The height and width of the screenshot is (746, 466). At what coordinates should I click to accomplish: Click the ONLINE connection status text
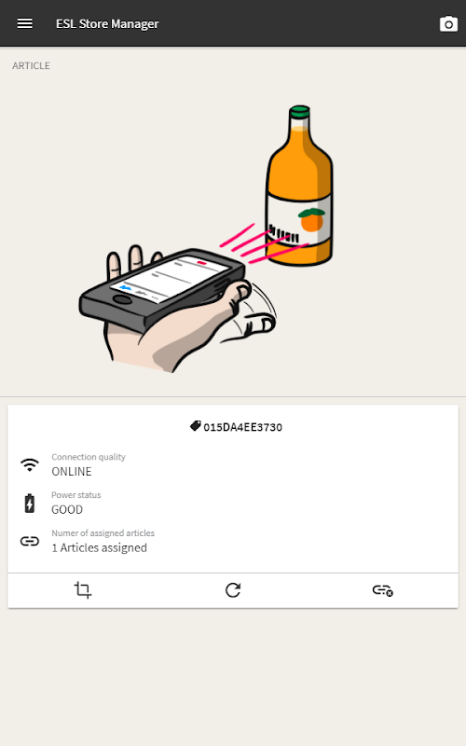72,472
